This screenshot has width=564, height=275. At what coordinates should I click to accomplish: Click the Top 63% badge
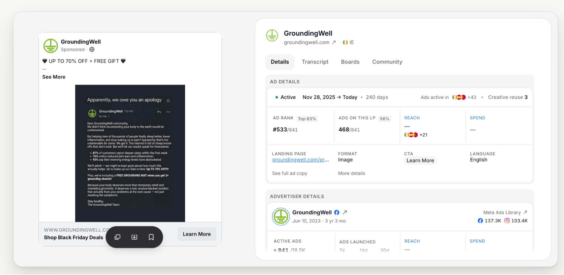(x=307, y=119)
